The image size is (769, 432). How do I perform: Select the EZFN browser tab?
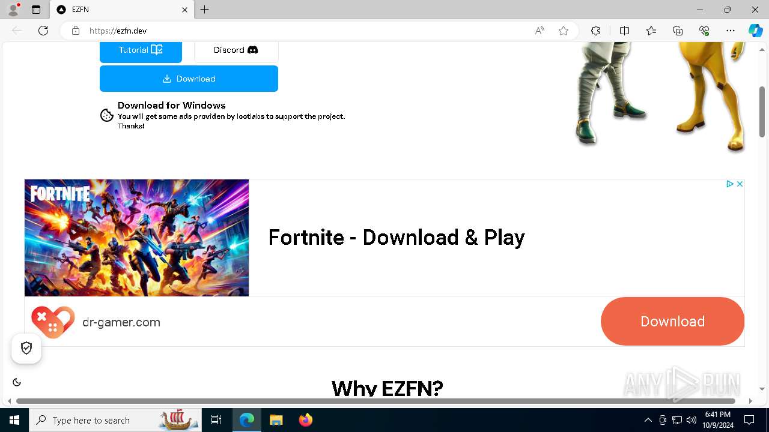(x=122, y=10)
